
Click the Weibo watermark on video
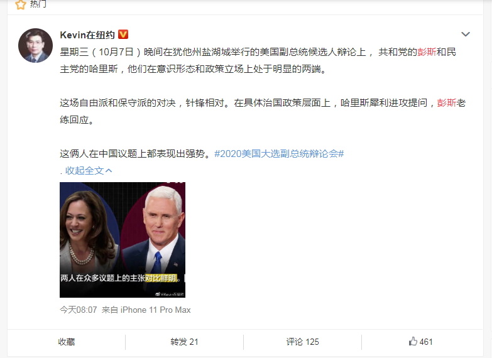[170, 295]
